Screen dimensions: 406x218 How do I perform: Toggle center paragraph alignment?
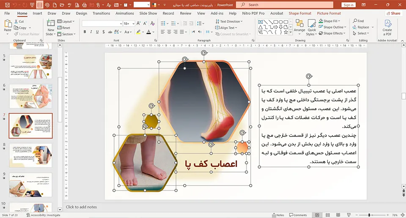(169, 32)
